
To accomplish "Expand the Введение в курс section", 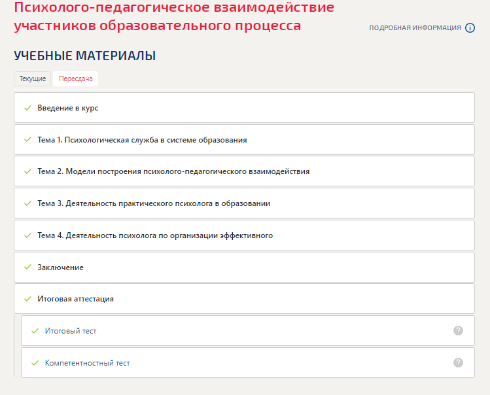I will click(x=244, y=108).
